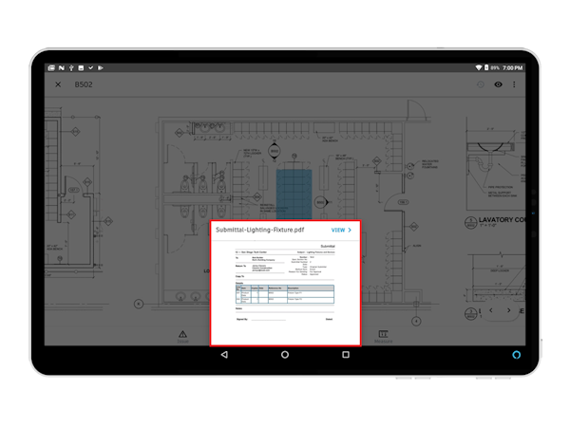Viewport: 570px width, 427px height.
Task: Select the Submittal-Lighting-Fixture.pdf file name
Action: [x=259, y=230]
